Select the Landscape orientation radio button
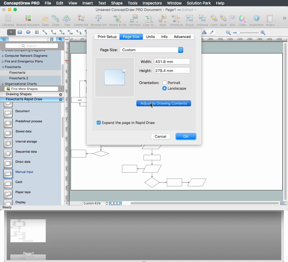288x262 pixels. click(x=165, y=89)
